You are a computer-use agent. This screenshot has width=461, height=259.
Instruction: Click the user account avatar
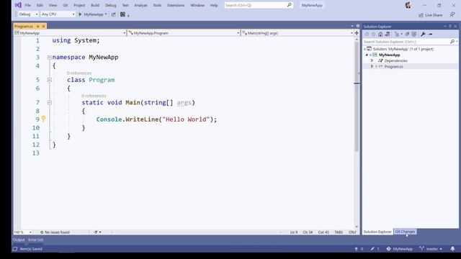tap(408, 5)
